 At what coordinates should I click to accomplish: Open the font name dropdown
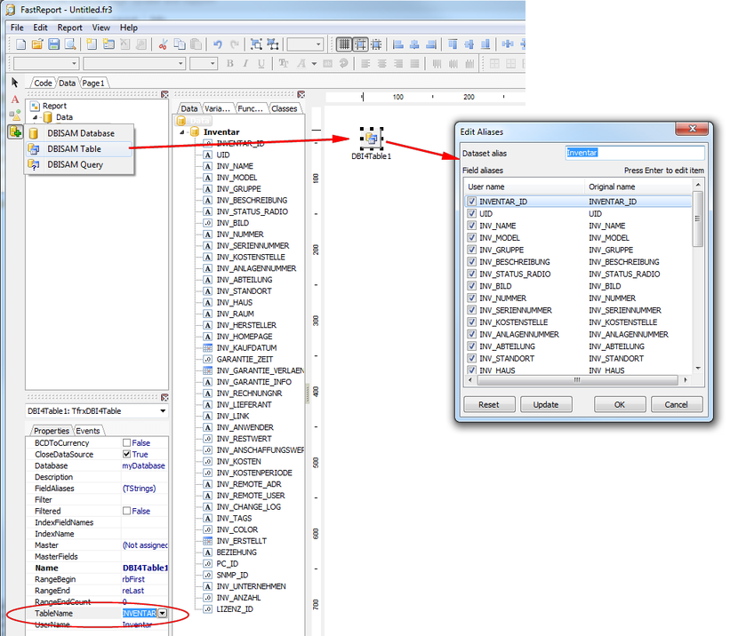[x=180, y=63]
